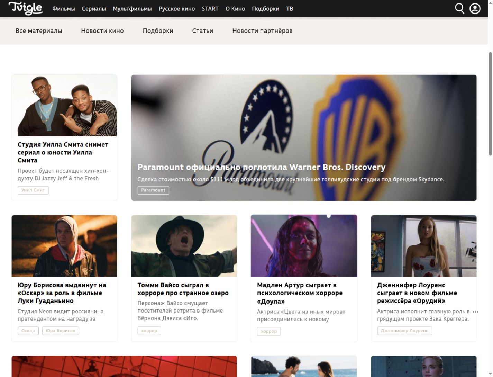Select the Дженнифер Лоуренс tag
The width and height of the screenshot is (493, 377).
click(x=404, y=331)
